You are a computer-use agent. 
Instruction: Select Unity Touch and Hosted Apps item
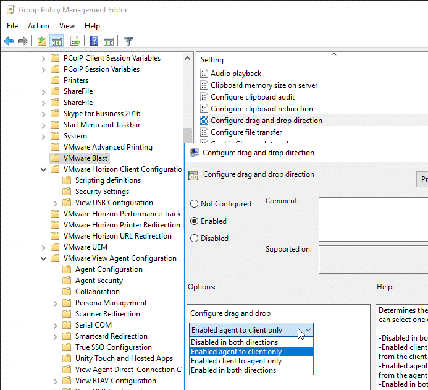(124, 358)
